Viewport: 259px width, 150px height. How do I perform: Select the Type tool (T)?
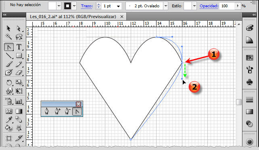(x=19, y=47)
